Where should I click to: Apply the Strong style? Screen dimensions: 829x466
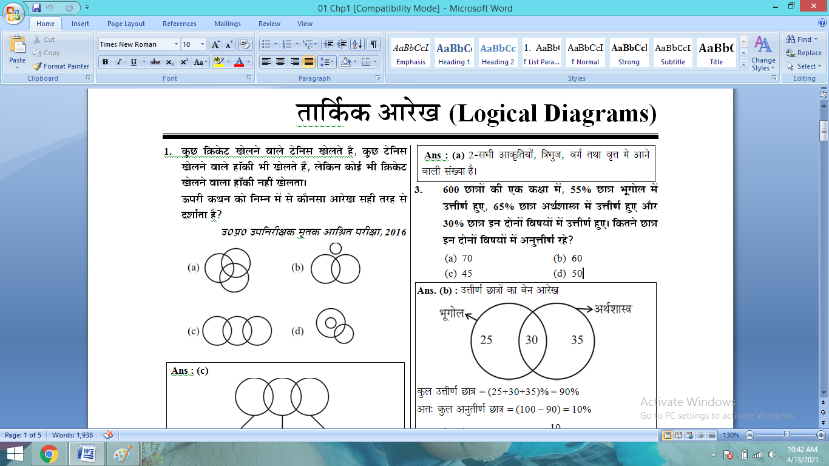click(629, 53)
